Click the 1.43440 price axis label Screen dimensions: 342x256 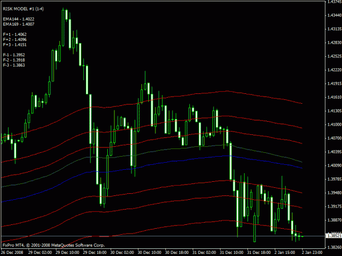coord(334,15)
